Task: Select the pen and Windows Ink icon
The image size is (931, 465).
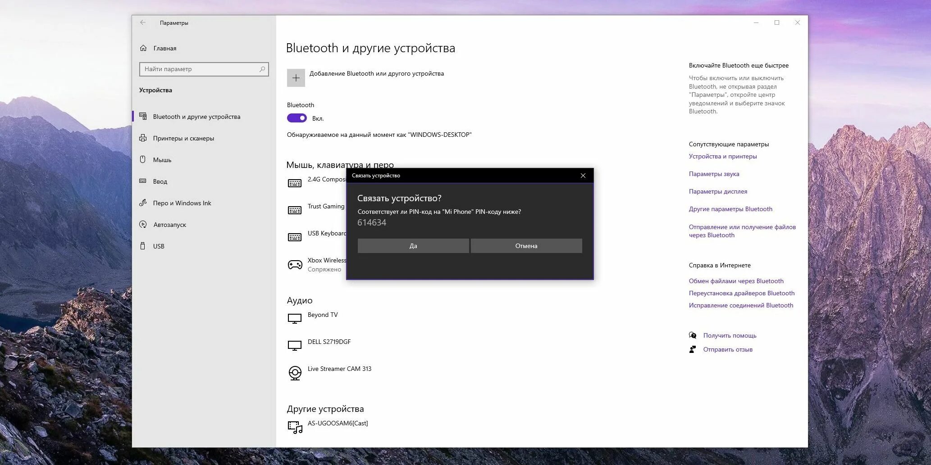Action: tap(143, 203)
